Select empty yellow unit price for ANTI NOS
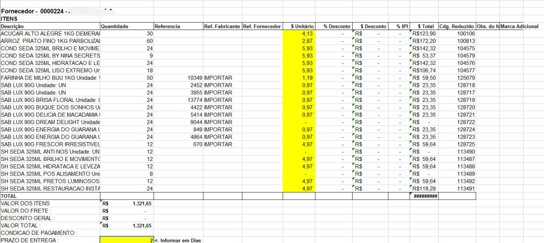Viewport: 544px width, 243px height. 299,152
